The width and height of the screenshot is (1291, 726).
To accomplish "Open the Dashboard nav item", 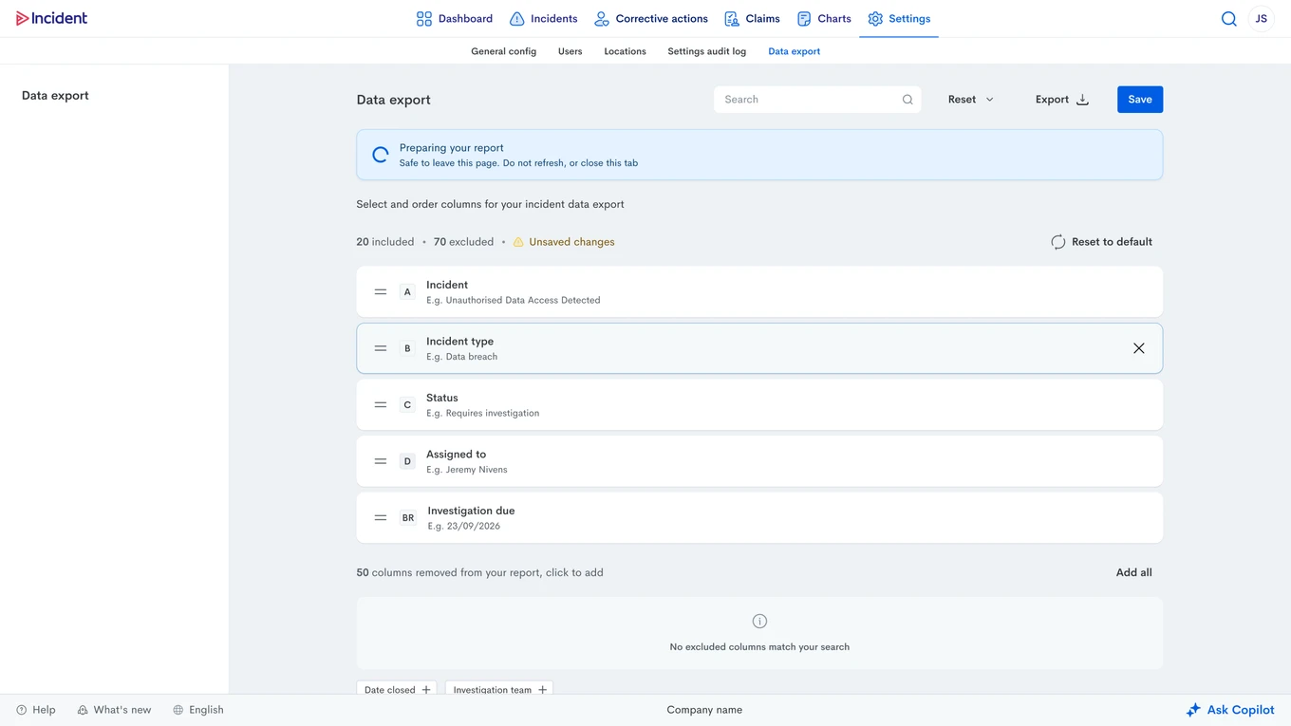I will (x=454, y=19).
